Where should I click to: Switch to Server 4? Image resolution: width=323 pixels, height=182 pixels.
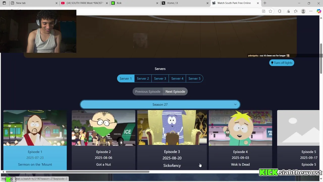[177, 78]
